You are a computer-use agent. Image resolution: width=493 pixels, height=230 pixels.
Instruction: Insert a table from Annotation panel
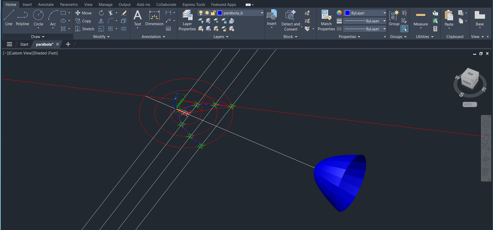(168, 29)
